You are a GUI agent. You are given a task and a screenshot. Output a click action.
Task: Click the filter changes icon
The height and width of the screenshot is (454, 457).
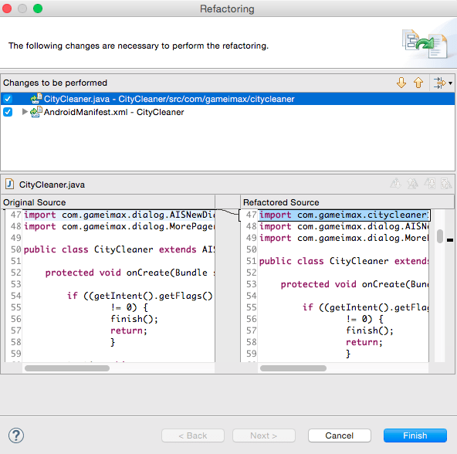pyautogui.click(x=439, y=83)
